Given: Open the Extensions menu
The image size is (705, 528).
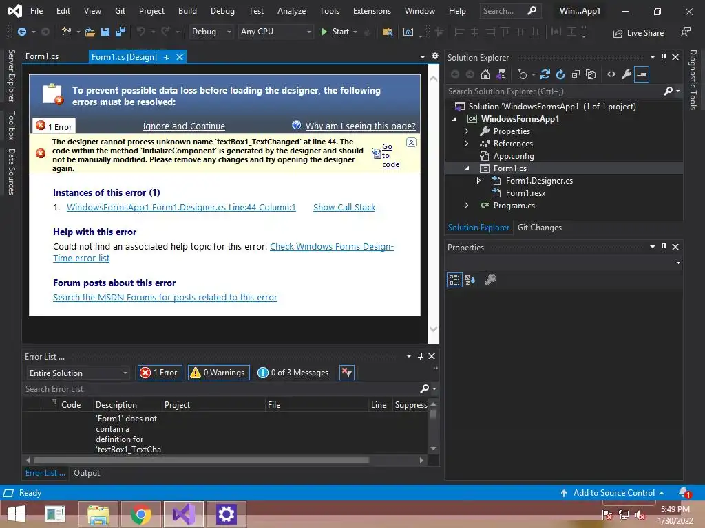Looking at the screenshot, I should point(372,11).
